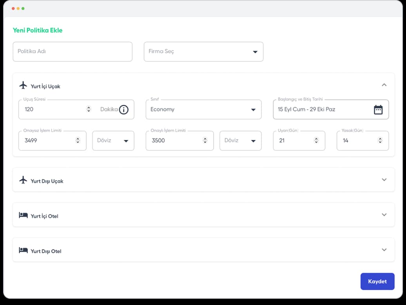Viewport: 406px width, 305px height.
Task: Expand the Yurt Dışı Uçak section
Action: tap(384, 179)
